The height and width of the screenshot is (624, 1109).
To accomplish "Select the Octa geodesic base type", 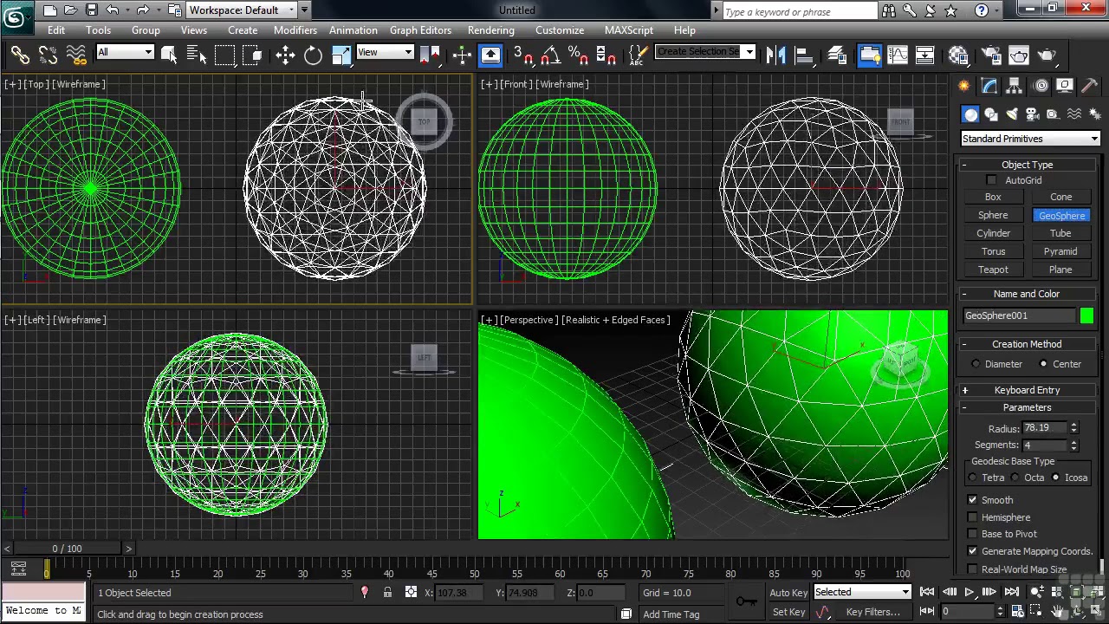I will (x=1015, y=478).
